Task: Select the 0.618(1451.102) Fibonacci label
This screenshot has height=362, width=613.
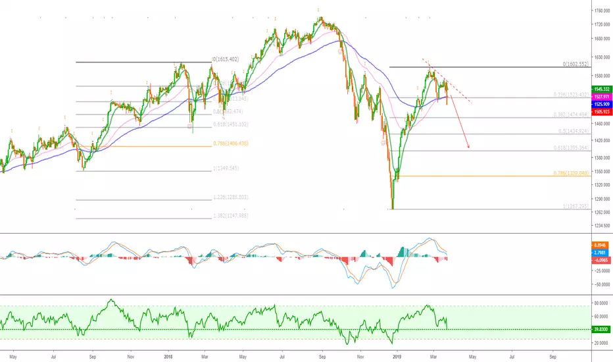Action: [x=231, y=124]
